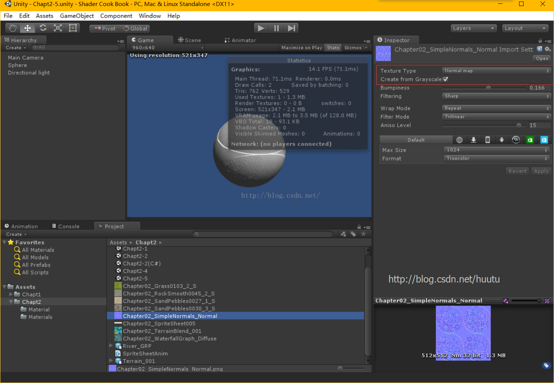This screenshot has width=554, height=383.
Task: Open the Component menu
Action: point(116,16)
